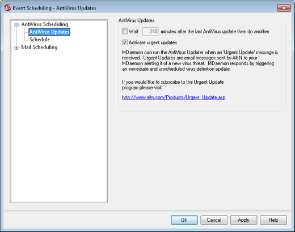Click the 240 minutes input field
The height and width of the screenshot is (232, 295).
[150, 31]
